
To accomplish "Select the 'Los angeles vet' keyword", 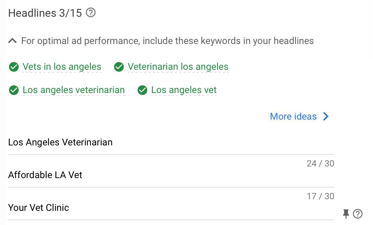I will (184, 90).
